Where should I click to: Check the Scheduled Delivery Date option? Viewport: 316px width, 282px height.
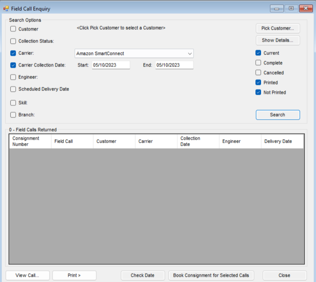click(x=13, y=89)
